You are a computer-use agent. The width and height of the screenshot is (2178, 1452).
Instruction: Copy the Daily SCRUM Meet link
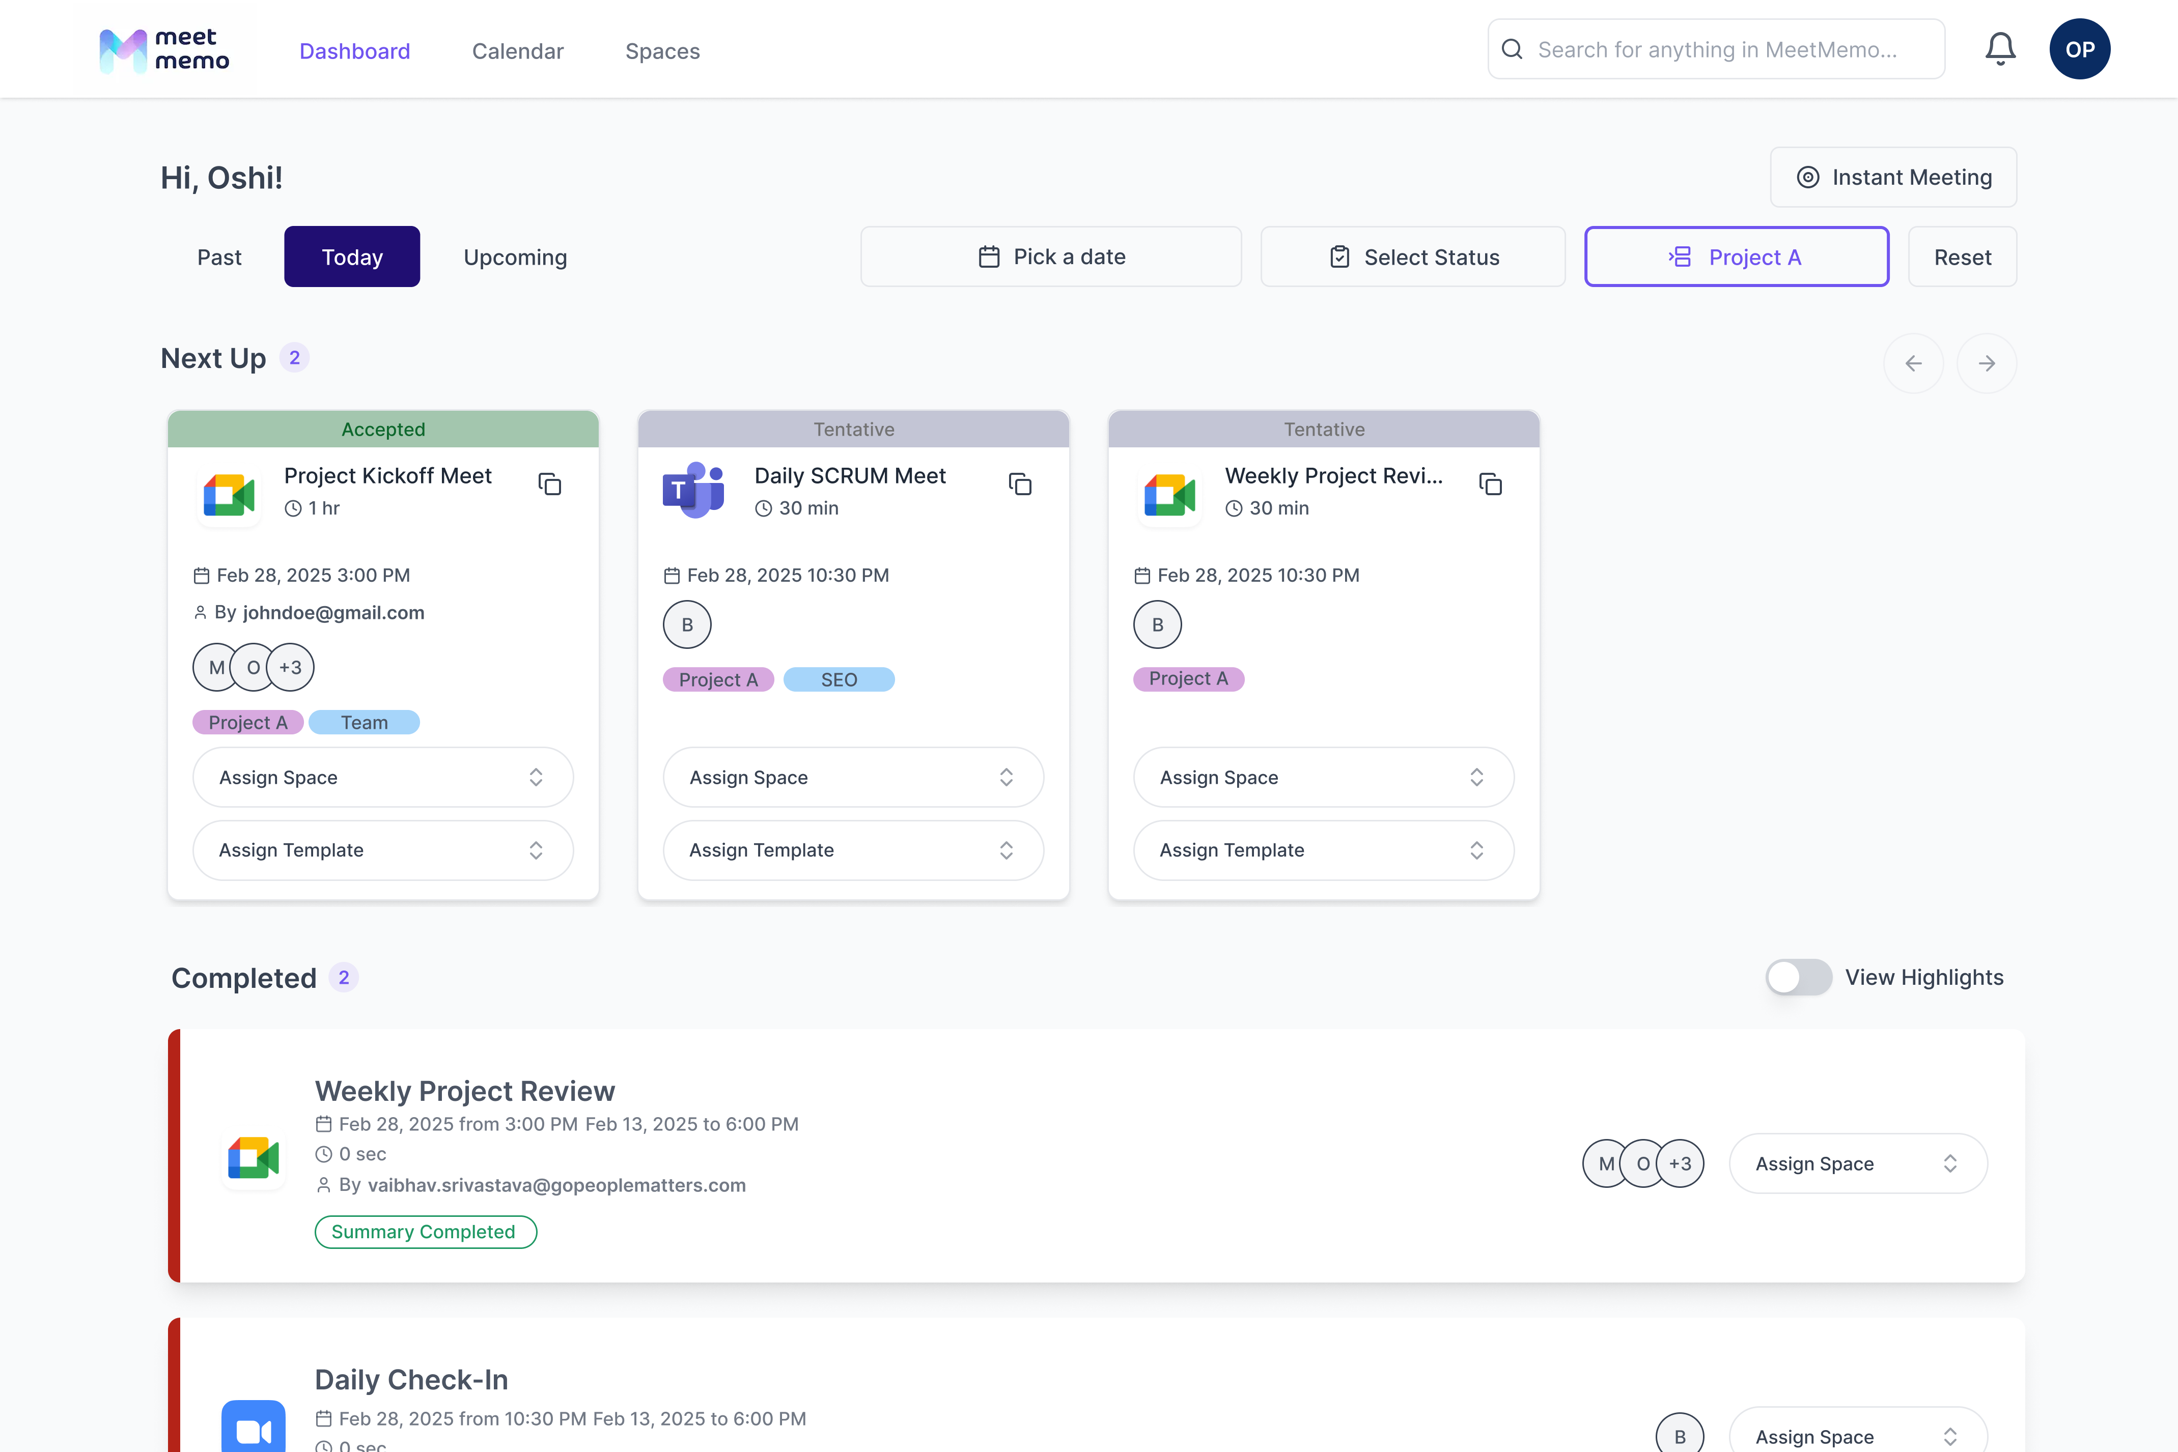1020,483
